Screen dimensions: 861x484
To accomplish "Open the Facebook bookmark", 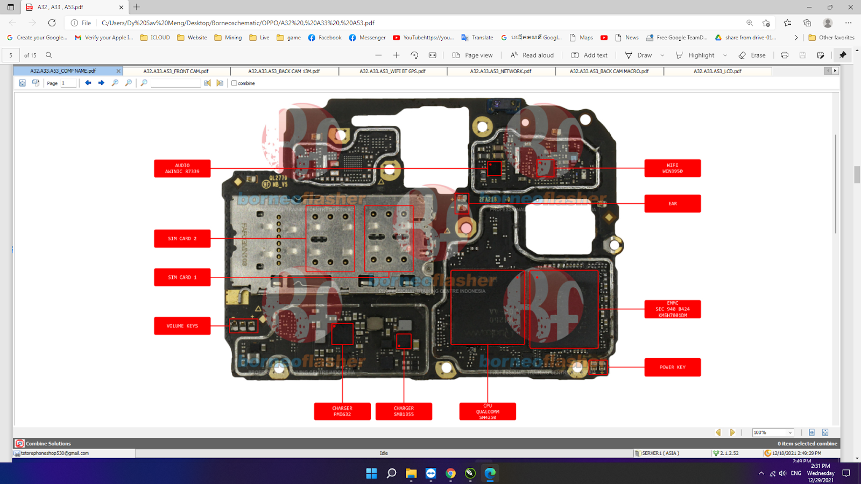I will (x=324, y=38).
